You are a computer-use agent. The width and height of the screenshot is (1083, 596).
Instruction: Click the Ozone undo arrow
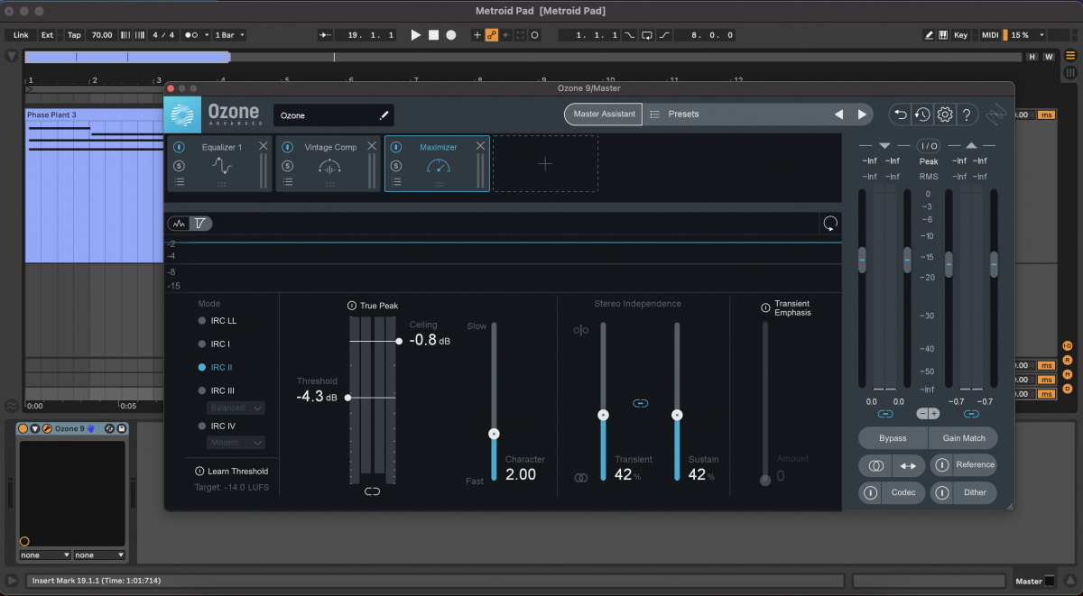coord(900,115)
